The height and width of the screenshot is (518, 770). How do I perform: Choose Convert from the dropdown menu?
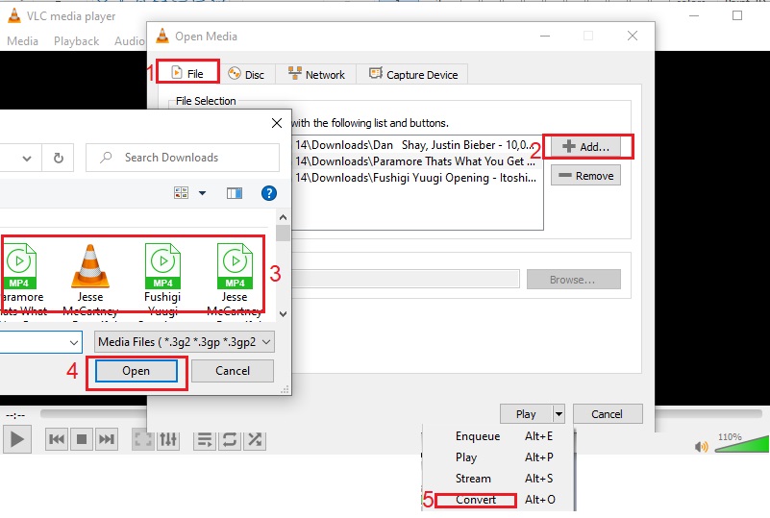coord(497,500)
